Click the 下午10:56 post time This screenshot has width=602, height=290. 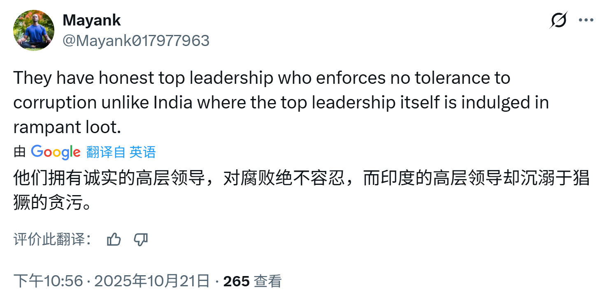[49, 281]
